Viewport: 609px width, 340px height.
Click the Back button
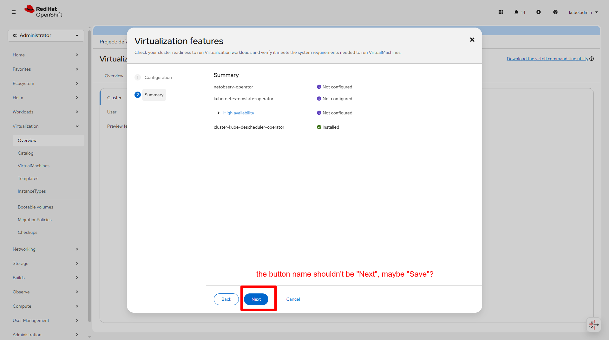point(226,299)
